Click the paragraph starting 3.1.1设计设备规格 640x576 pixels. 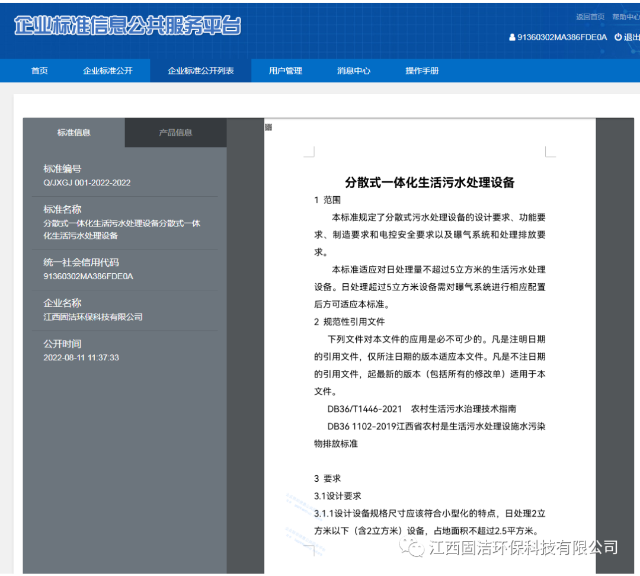coord(430,522)
